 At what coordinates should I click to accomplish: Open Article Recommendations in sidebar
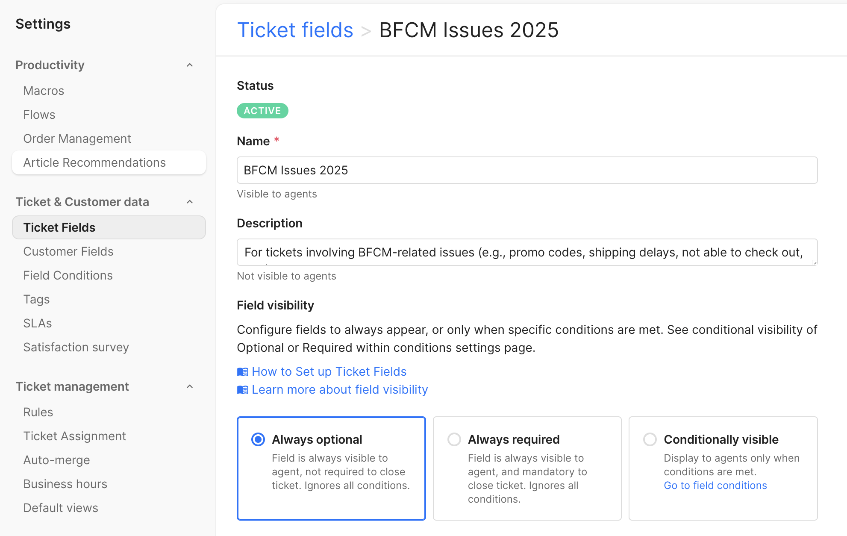click(x=94, y=162)
